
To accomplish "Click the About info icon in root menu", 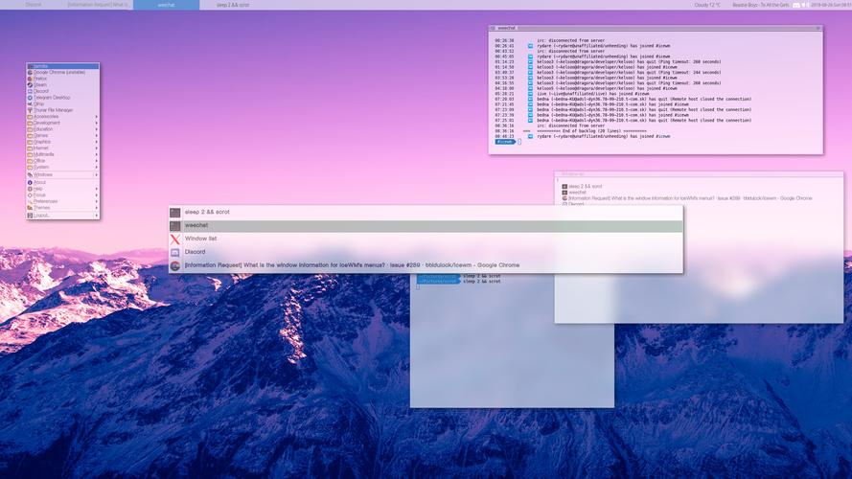I will coord(30,182).
